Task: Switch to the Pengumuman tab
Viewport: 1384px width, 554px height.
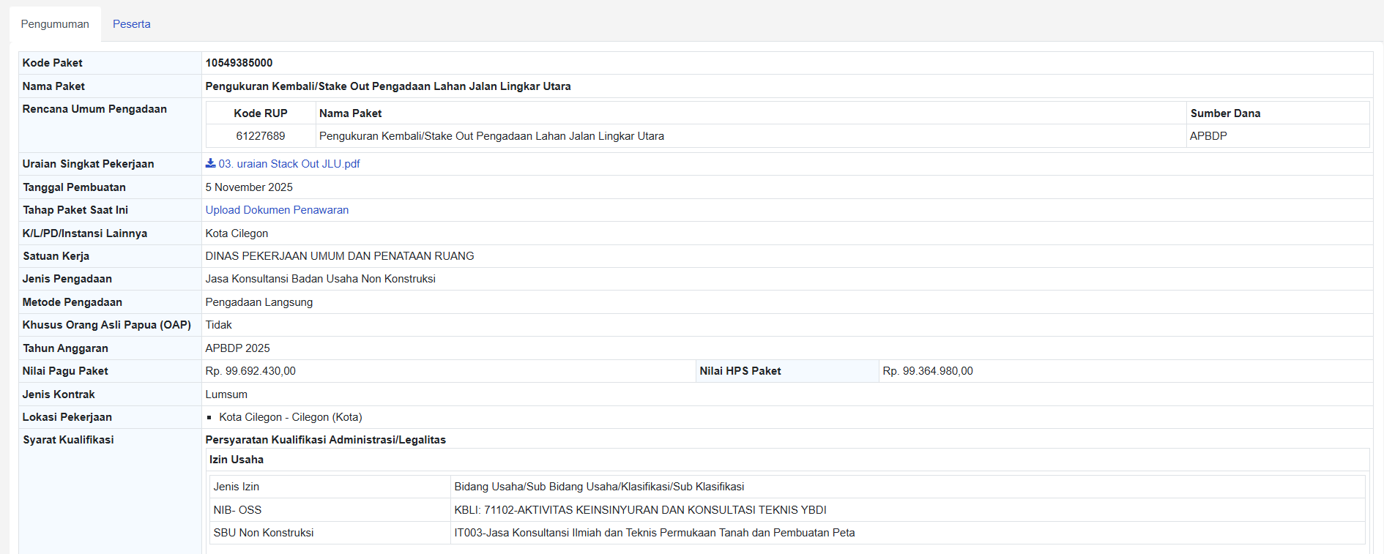Action: tap(55, 24)
